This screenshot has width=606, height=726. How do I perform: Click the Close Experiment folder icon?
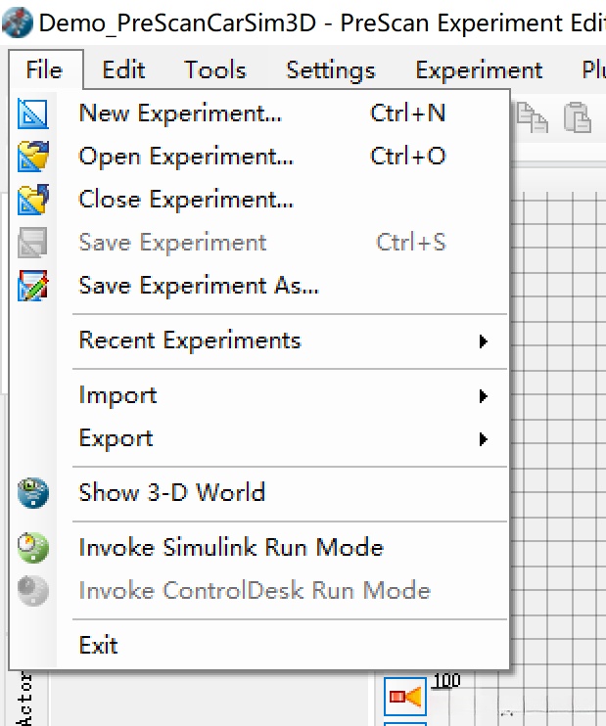coord(33,200)
